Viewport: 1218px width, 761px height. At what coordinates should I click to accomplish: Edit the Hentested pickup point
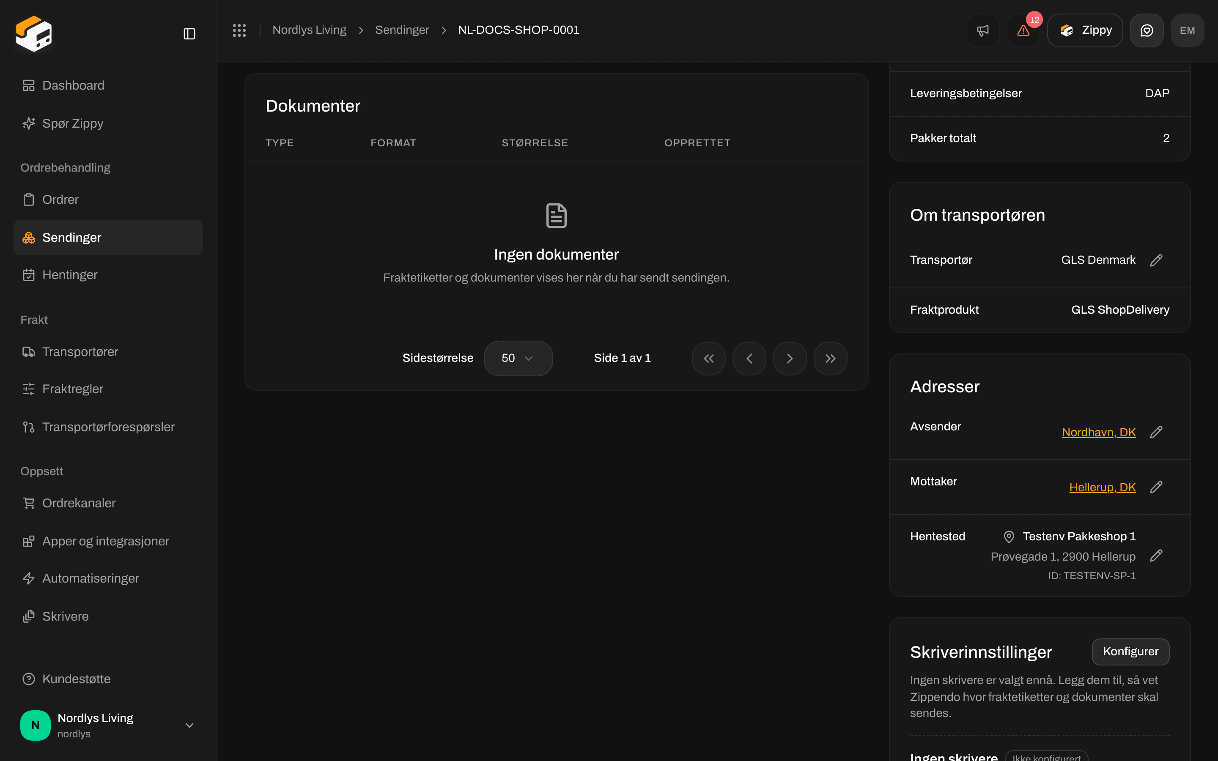point(1156,555)
